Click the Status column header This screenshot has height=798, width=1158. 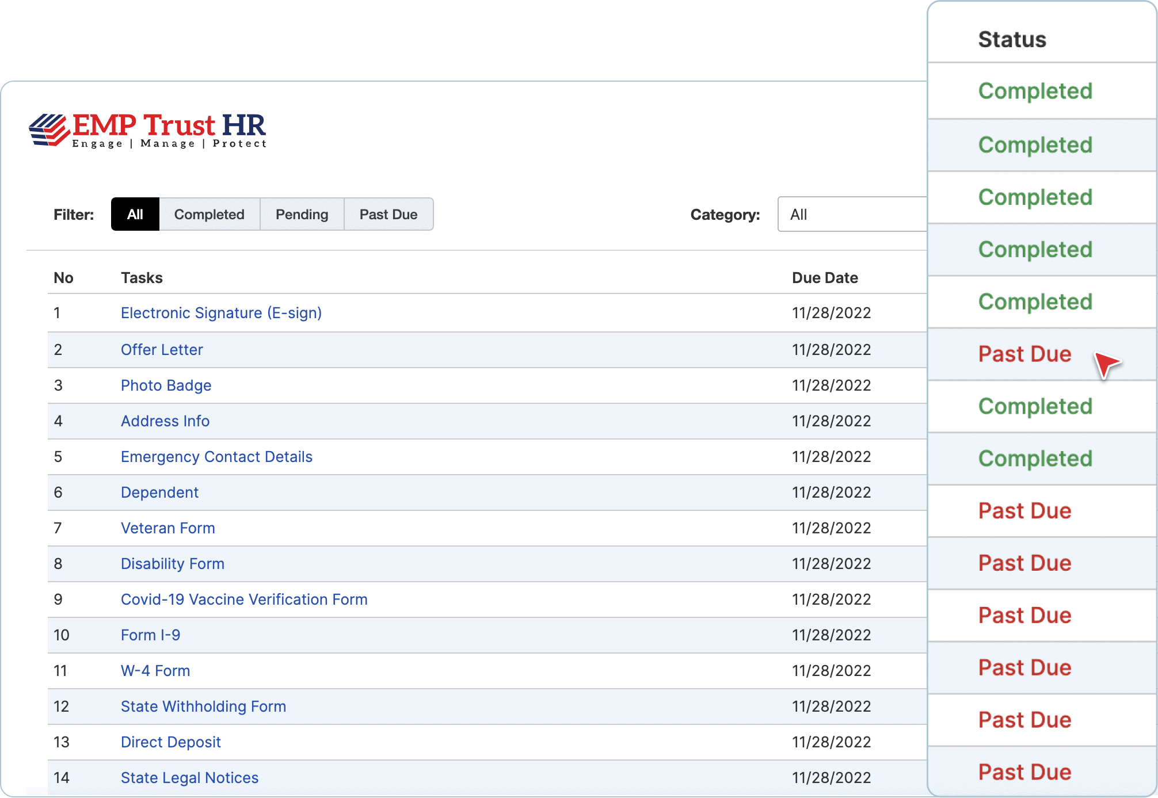1012,40
